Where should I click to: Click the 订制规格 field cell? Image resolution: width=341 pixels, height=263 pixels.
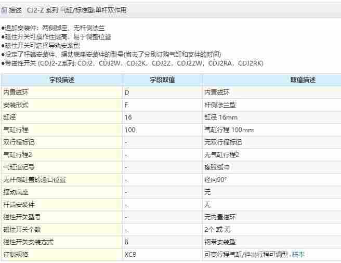(x=62, y=254)
